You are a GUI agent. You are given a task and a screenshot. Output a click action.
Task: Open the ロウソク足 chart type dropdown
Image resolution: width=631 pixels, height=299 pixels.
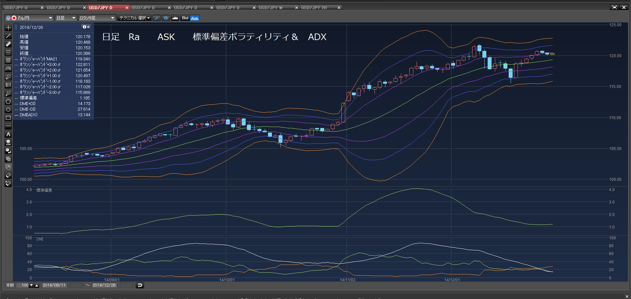coord(97,18)
